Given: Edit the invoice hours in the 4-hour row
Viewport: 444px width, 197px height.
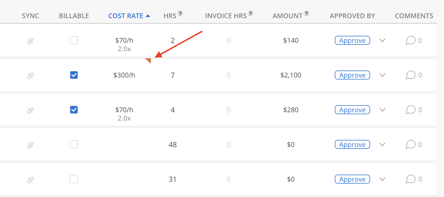Looking at the screenshot, I should [x=228, y=110].
